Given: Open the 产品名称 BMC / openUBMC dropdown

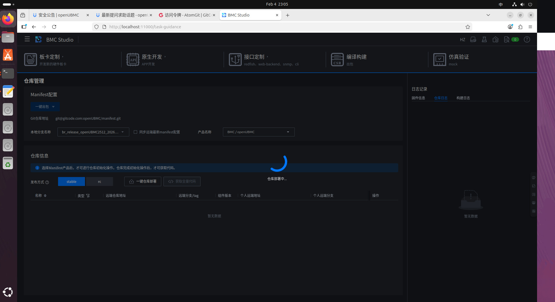Looking at the screenshot, I should (x=258, y=132).
